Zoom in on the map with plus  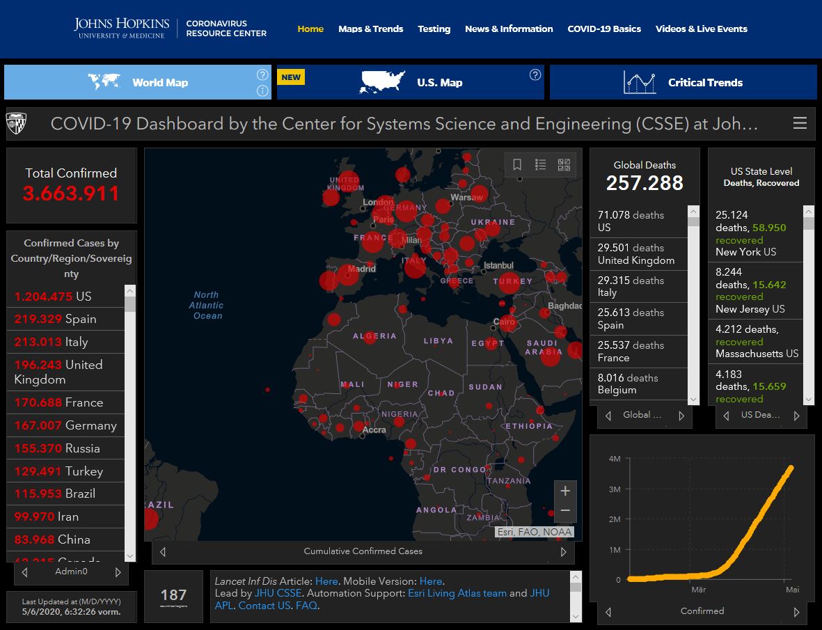(565, 491)
